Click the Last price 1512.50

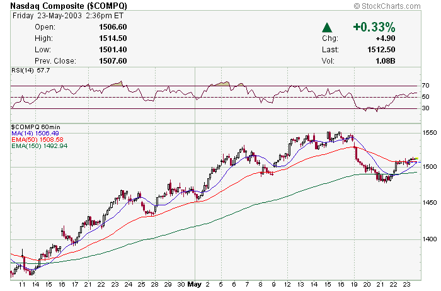coord(381,50)
